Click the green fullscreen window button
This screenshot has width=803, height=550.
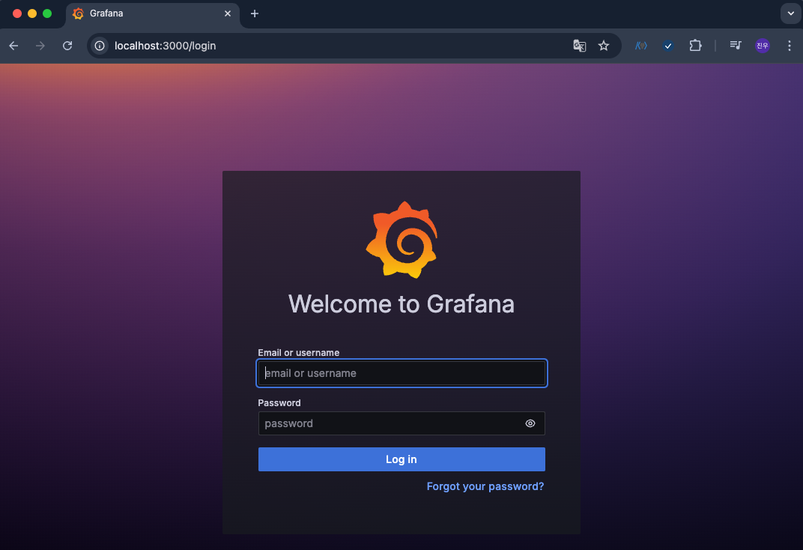(47, 13)
